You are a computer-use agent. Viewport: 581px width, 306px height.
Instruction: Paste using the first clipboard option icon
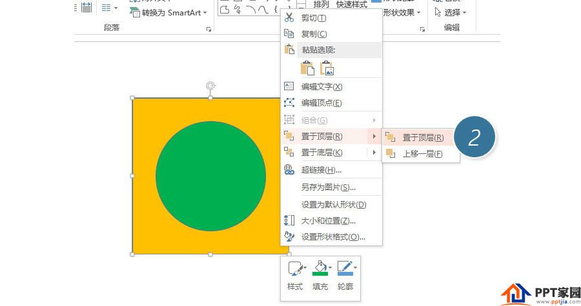307,68
